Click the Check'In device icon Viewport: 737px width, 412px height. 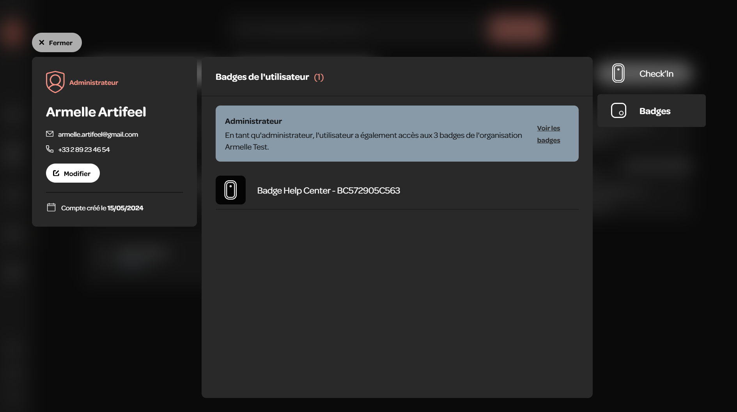coord(618,73)
